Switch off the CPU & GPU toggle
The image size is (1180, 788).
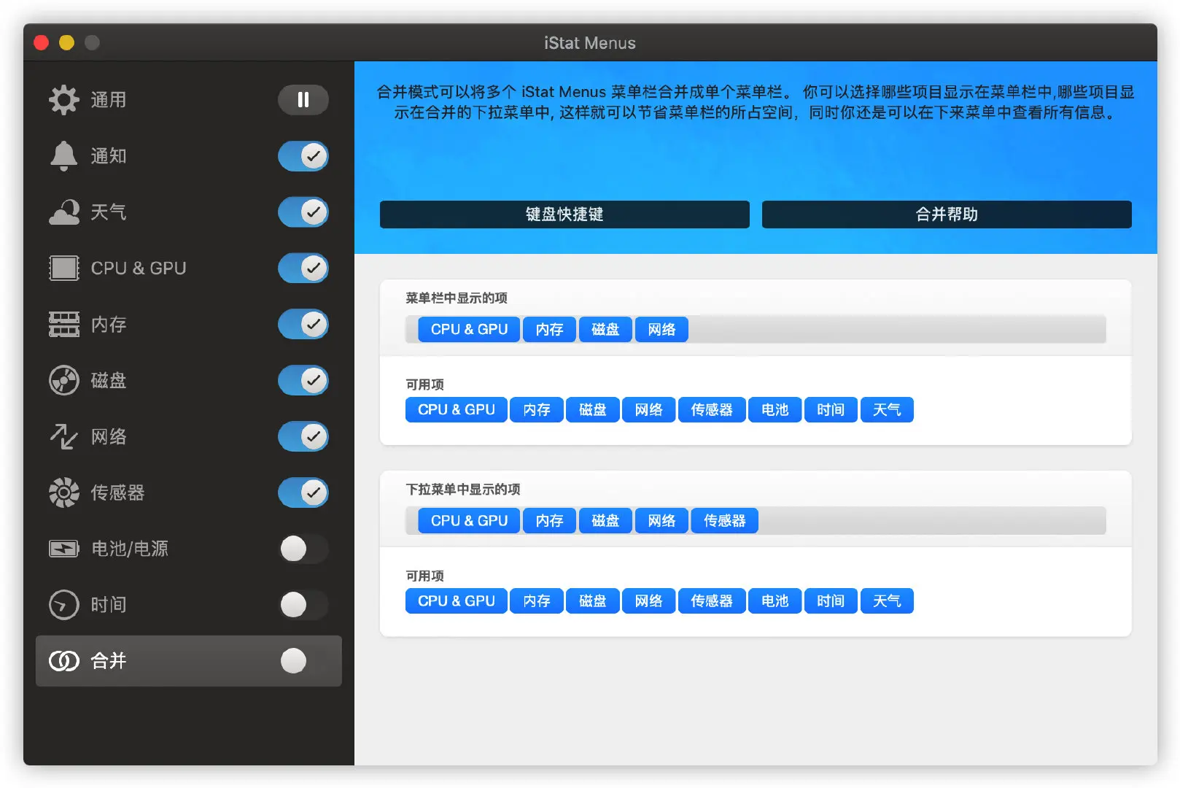pos(303,269)
